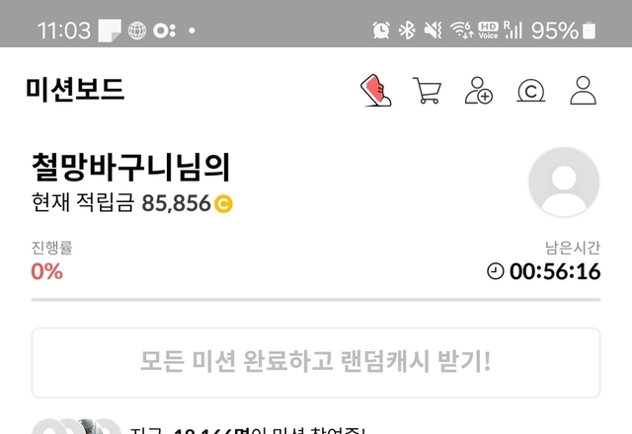
Task: Tap the mission progress bar
Action: [x=316, y=300]
